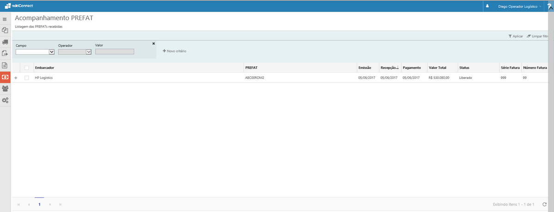Sort by the Recepção column header
Viewport: 554px width, 212px height.
click(x=389, y=68)
